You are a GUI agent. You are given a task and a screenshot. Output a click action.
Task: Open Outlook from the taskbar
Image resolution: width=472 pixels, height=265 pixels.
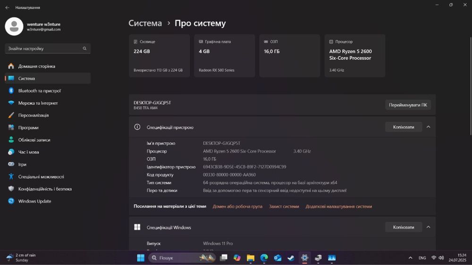(x=278, y=258)
